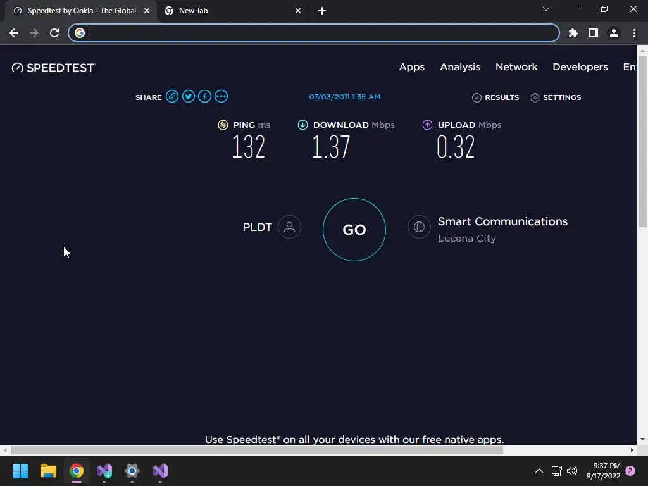
Task: Open Apps navigation menu
Action: coord(411,67)
